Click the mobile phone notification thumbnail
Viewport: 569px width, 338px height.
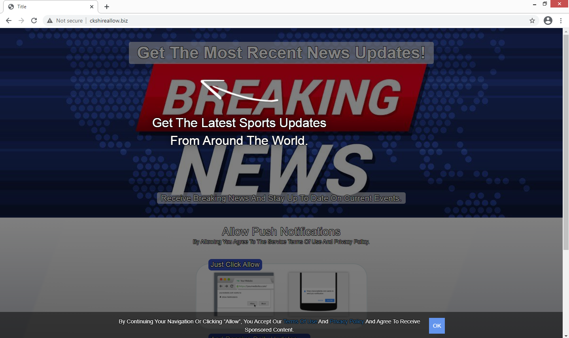click(318, 292)
